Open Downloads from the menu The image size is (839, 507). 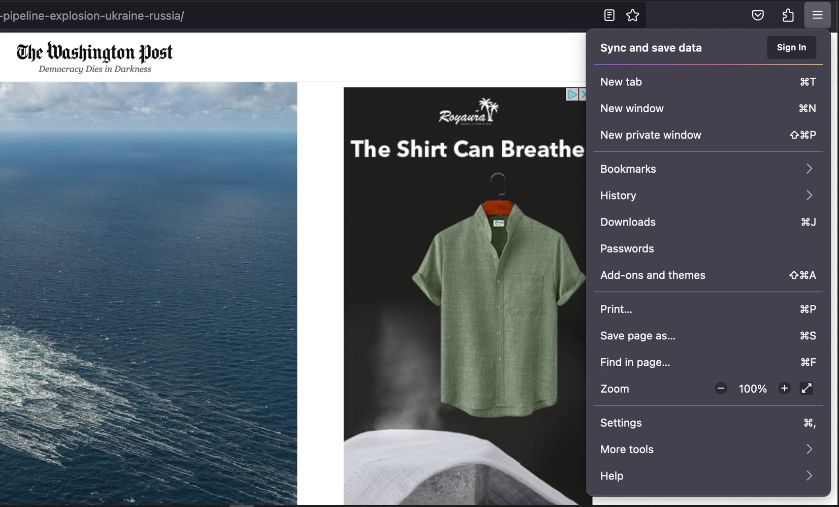[627, 222]
